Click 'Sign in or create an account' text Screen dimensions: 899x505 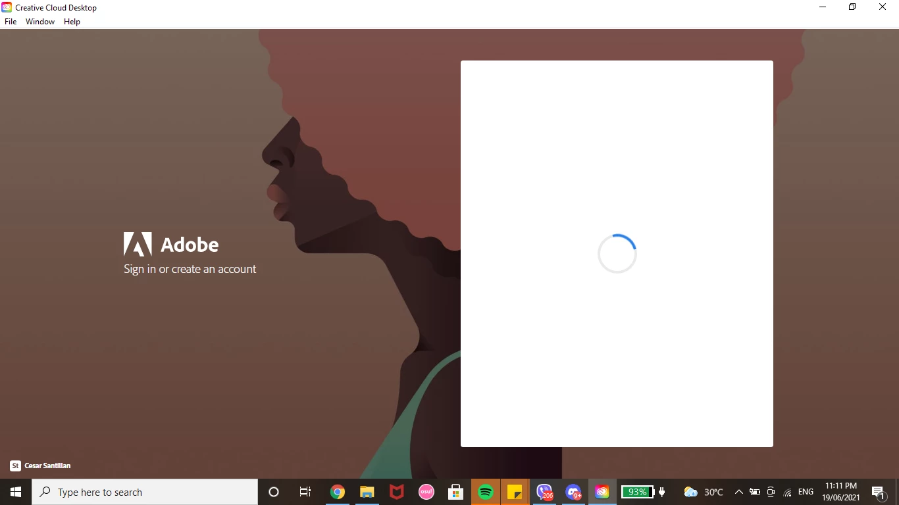tap(190, 269)
